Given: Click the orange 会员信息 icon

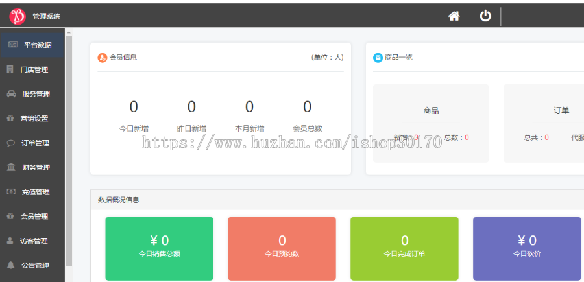Looking at the screenshot, I should (103, 58).
